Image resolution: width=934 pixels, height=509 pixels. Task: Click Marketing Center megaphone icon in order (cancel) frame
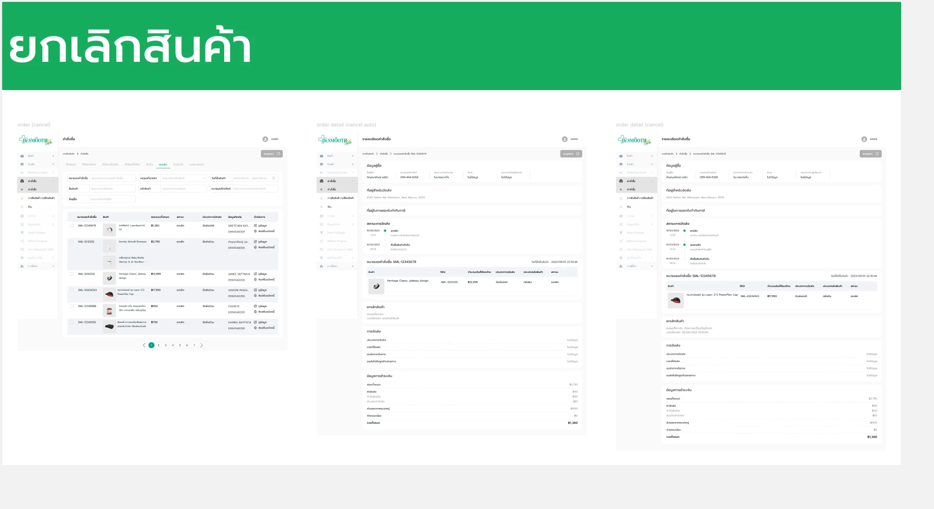coord(22,173)
